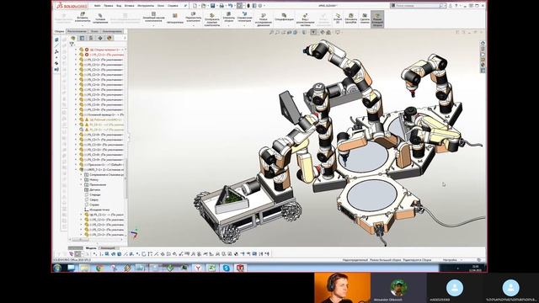Click the filter funnel icon above the tree
The image size is (539, 303).
(x=72, y=44)
